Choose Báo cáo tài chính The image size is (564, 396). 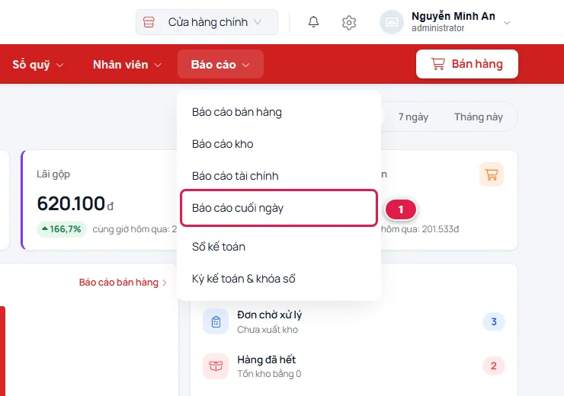(279, 176)
